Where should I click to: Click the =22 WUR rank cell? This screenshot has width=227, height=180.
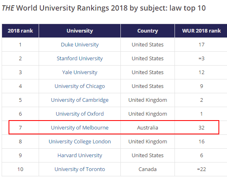pos(201,169)
